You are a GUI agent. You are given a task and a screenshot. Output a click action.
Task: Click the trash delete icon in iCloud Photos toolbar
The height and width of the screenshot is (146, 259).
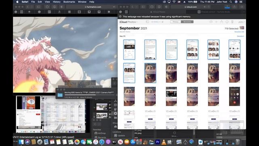(232, 22)
